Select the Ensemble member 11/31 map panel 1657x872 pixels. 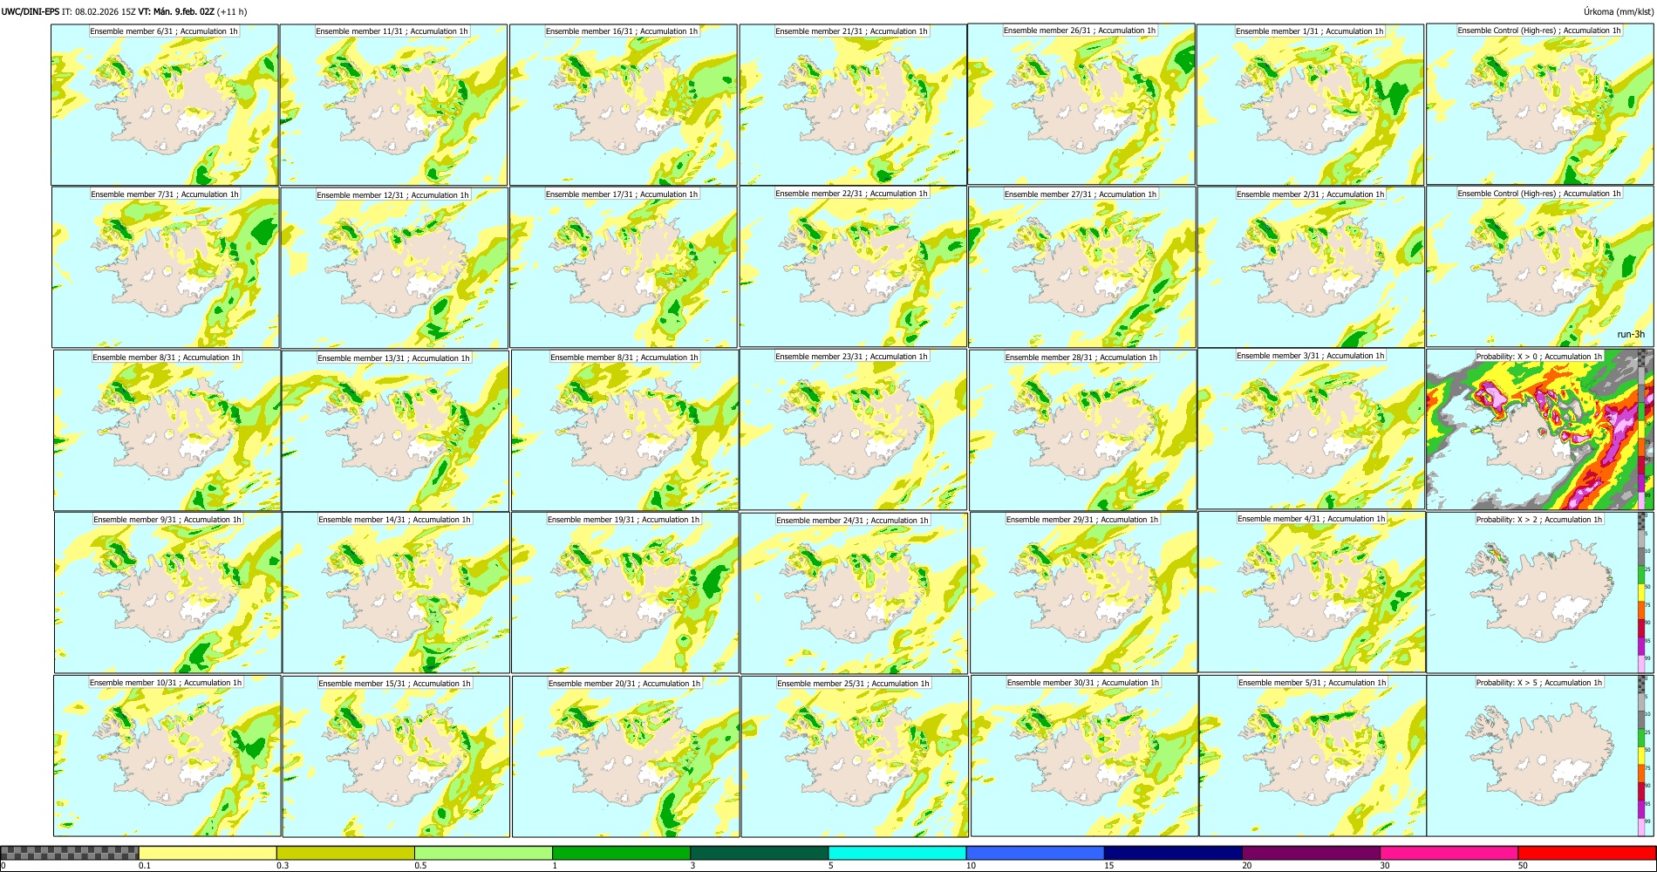tap(393, 105)
